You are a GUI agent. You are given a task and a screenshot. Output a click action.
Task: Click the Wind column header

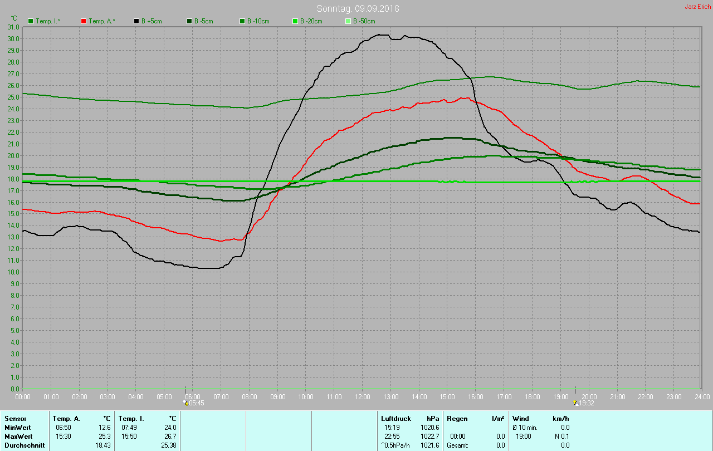tap(520, 418)
